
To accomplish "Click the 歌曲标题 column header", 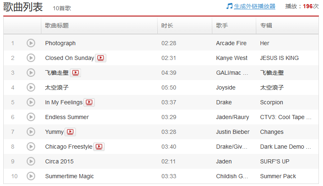I will [57, 25].
